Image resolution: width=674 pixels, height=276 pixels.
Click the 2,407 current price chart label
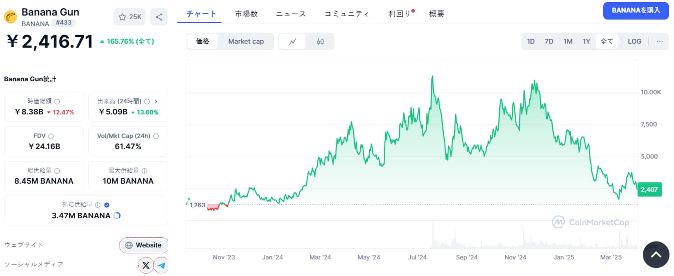(649, 189)
